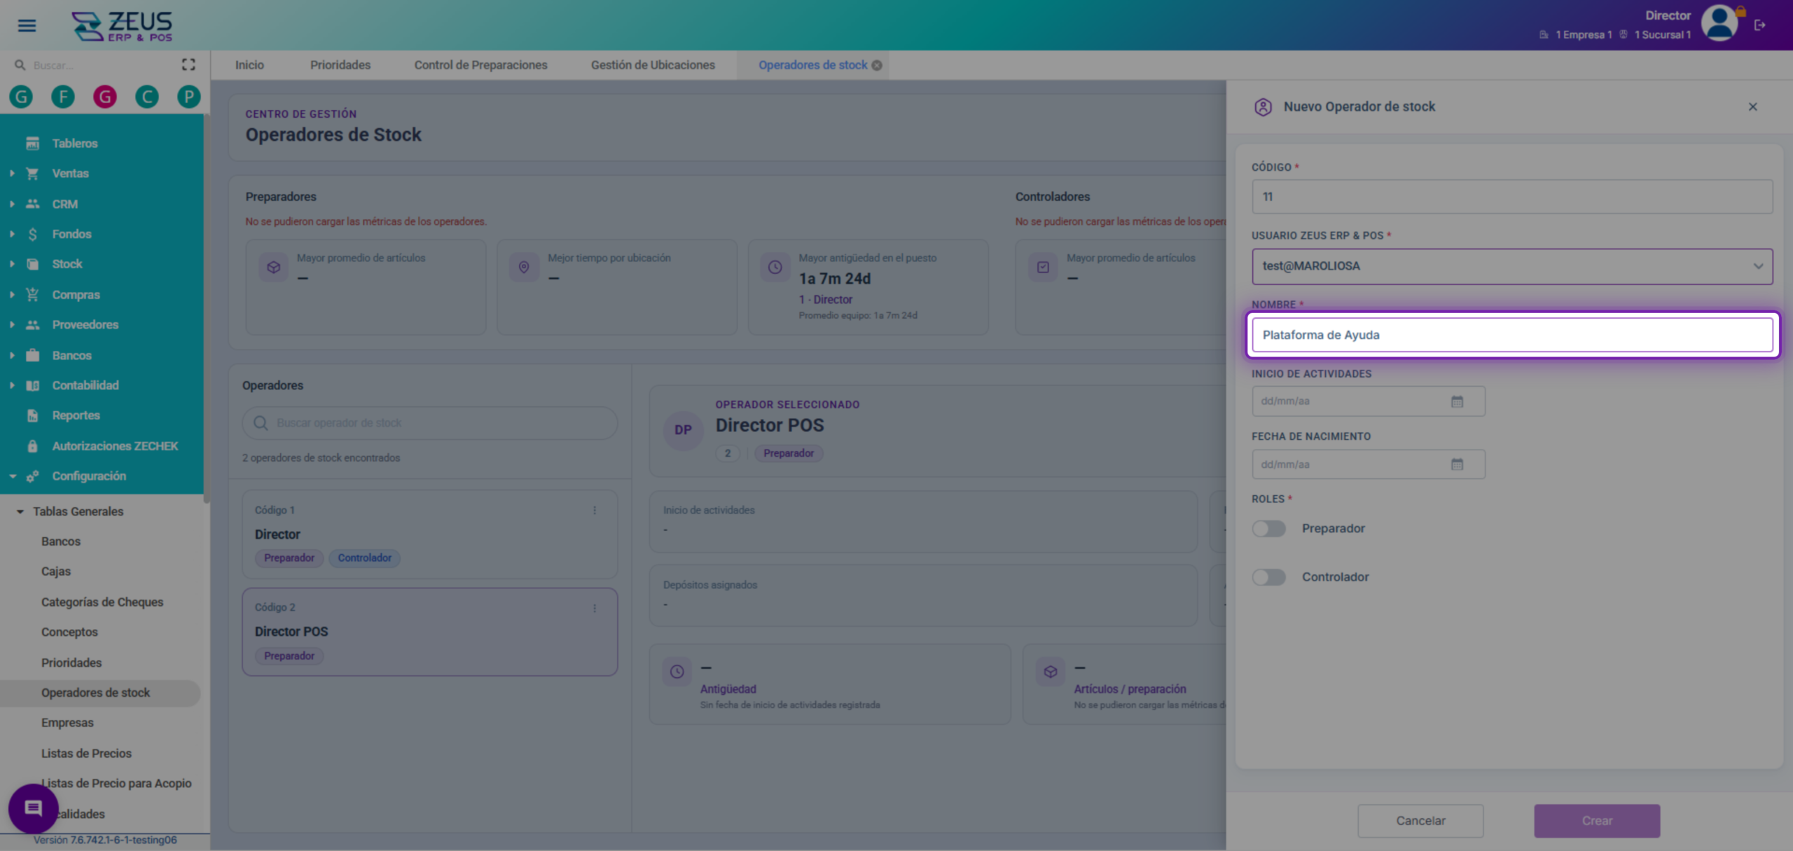Click the Crear button
This screenshot has width=1793, height=851.
[x=1597, y=820]
